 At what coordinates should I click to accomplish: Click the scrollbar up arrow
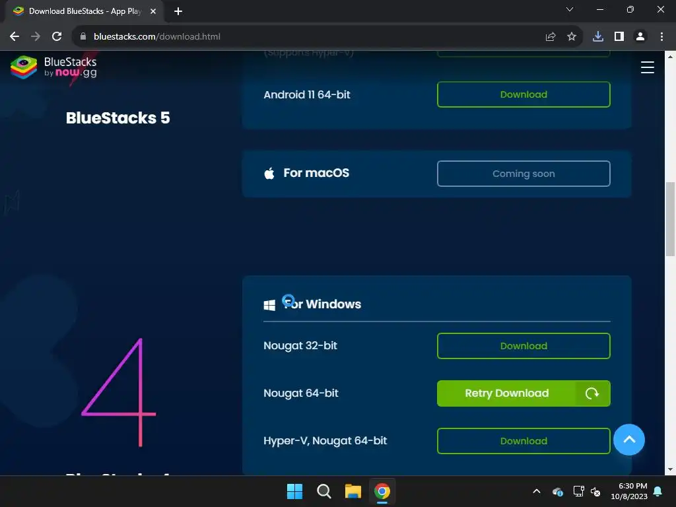point(671,57)
